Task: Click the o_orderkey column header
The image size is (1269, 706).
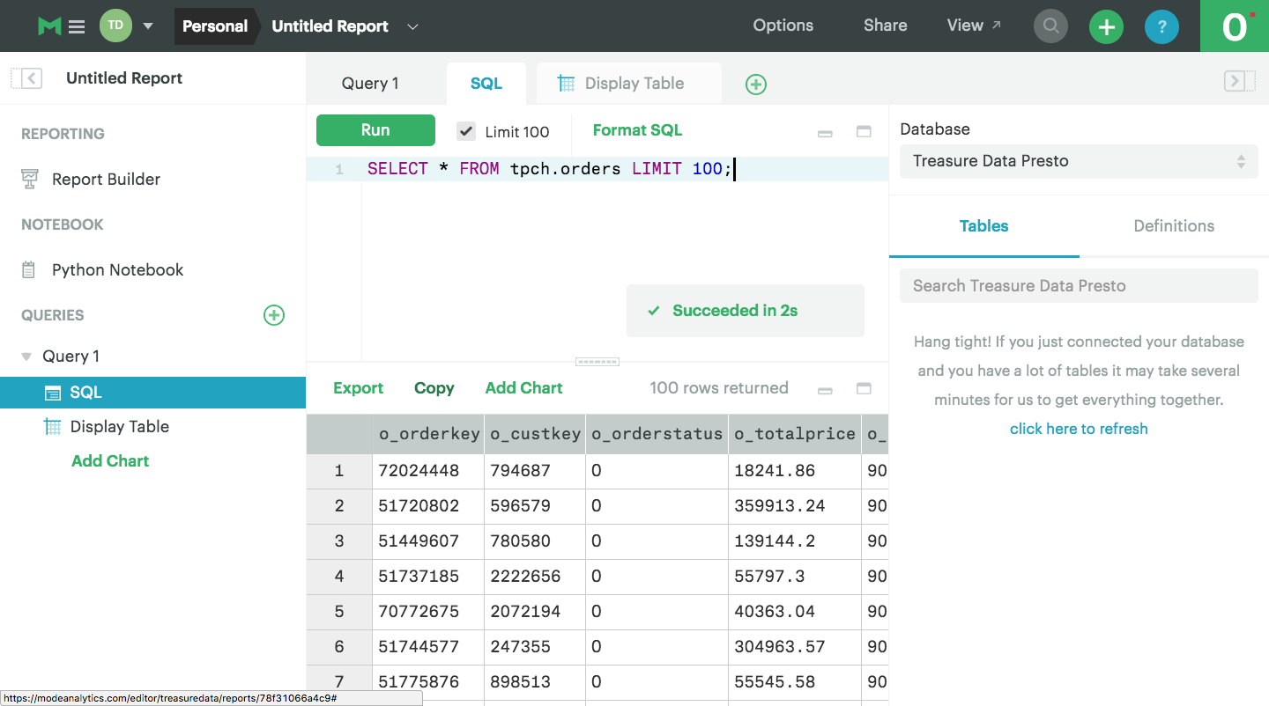Action: point(428,434)
